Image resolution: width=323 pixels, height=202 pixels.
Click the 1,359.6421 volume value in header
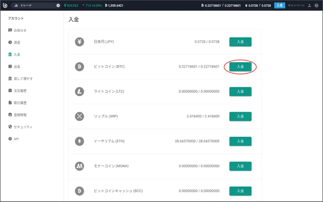pyautogui.click(x=114, y=5)
